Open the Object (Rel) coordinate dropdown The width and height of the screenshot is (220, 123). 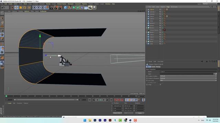pos(117,113)
